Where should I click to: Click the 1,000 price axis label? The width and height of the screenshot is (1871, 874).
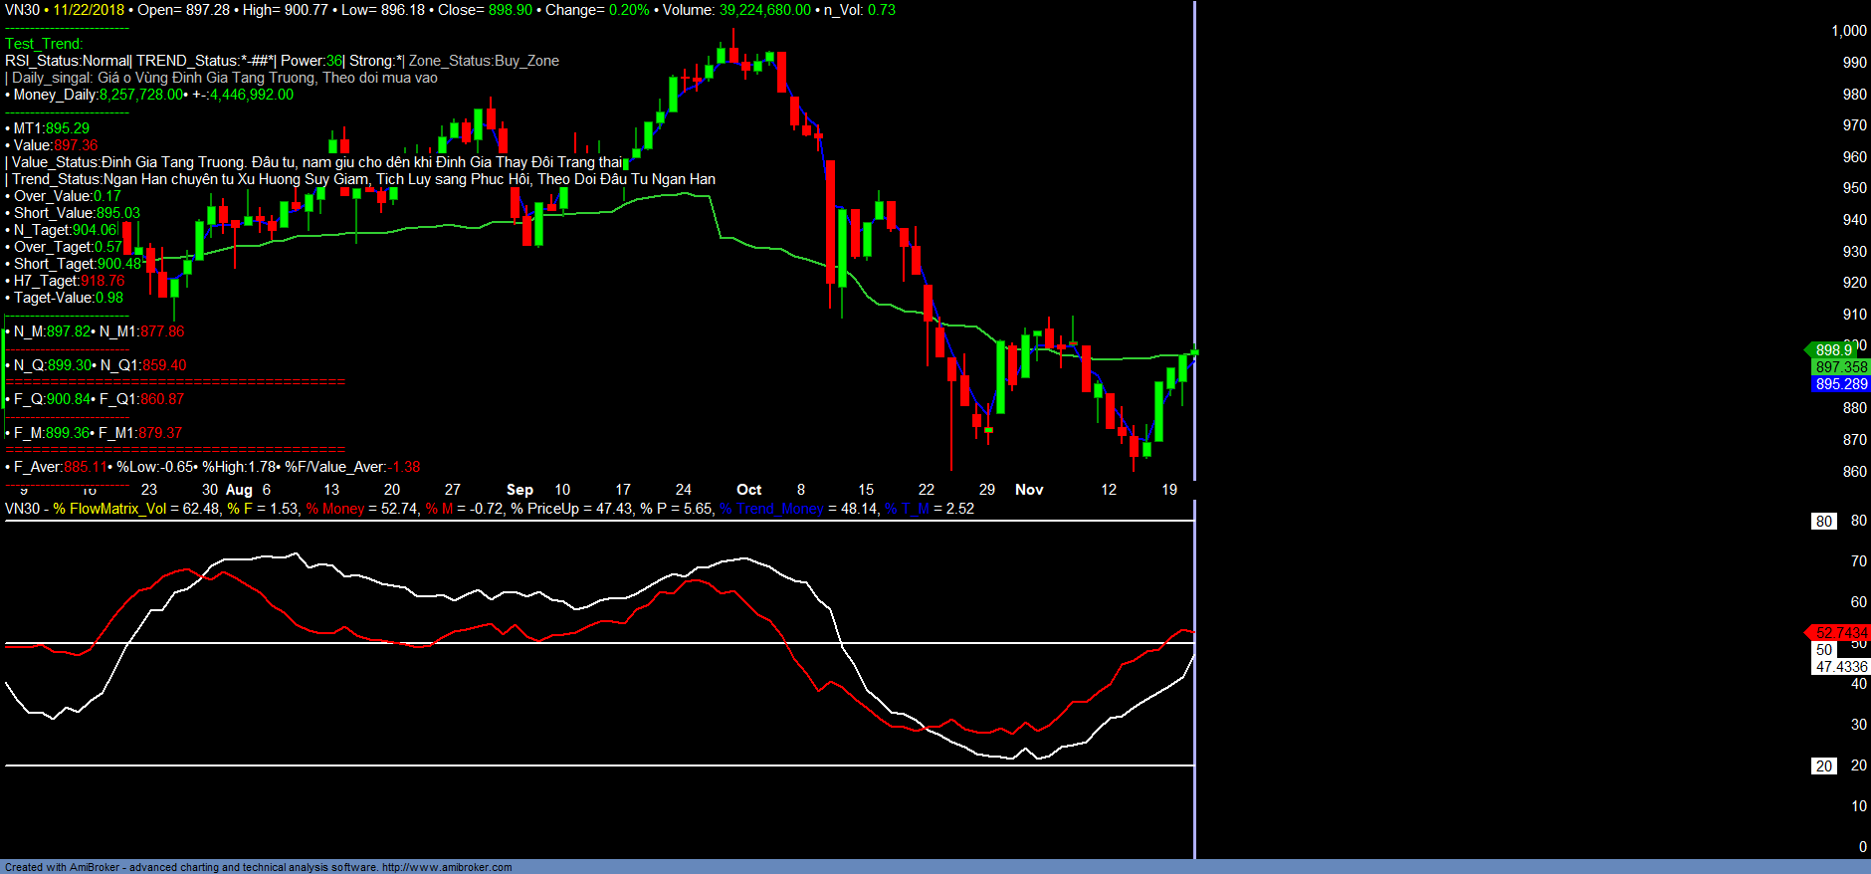[x=1848, y=31]
